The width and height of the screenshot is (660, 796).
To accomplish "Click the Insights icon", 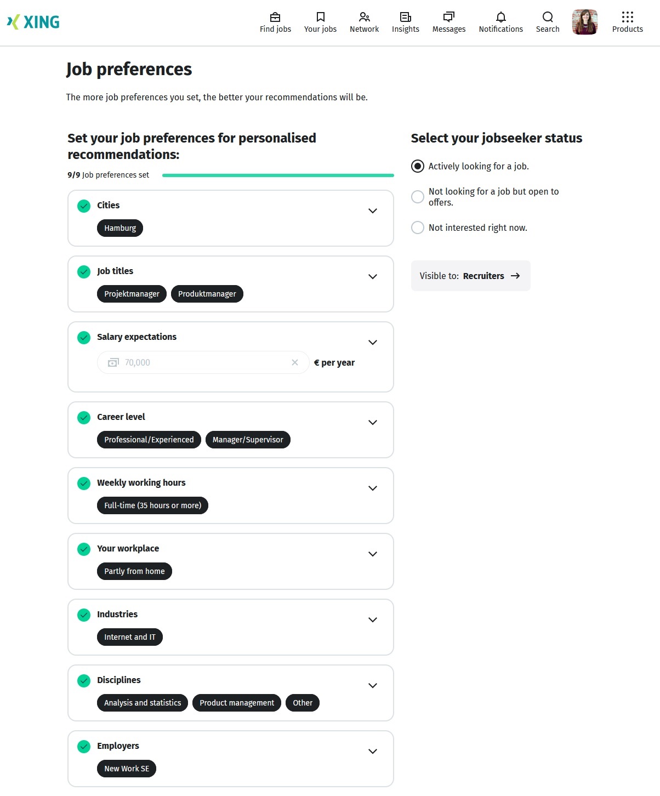I will tap(405, 22).
